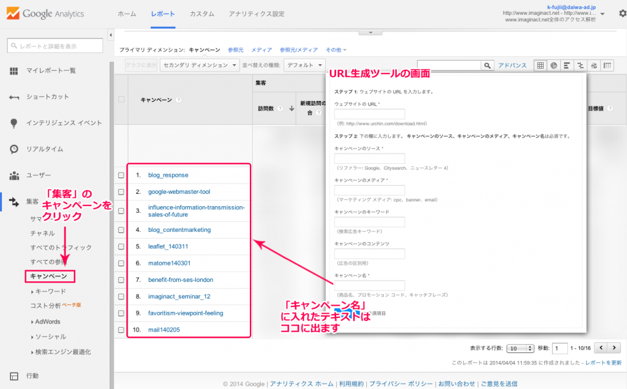Screen dimensions: 627x389
Task: Expand the collapsed chart panel handle
Action: [370, 32]
